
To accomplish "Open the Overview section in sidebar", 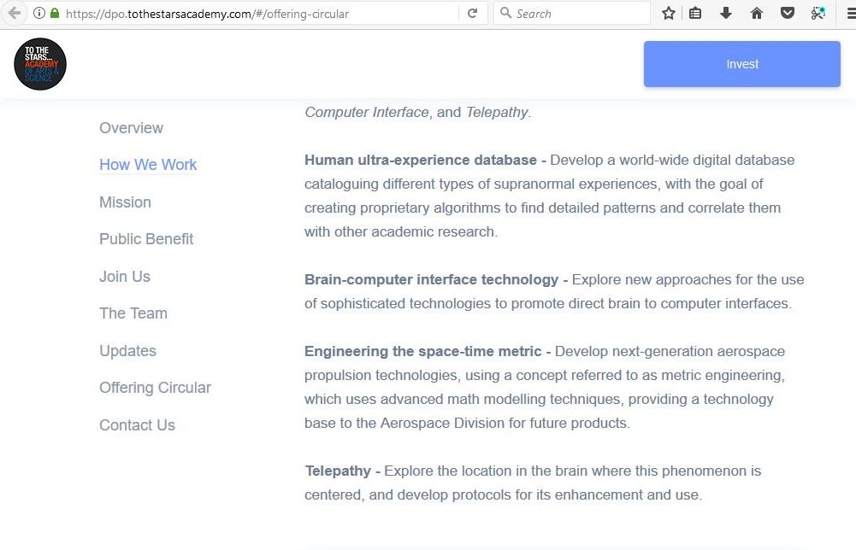I will tap(131, 128).
